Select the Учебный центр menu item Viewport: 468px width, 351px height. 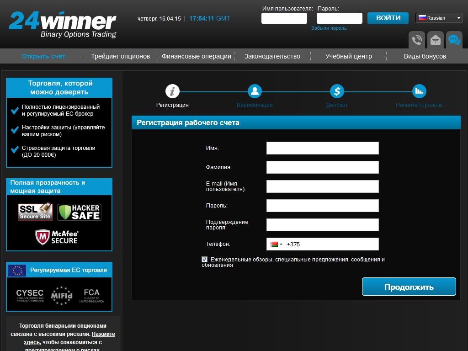pyautogui.click(x=348, y=56)
